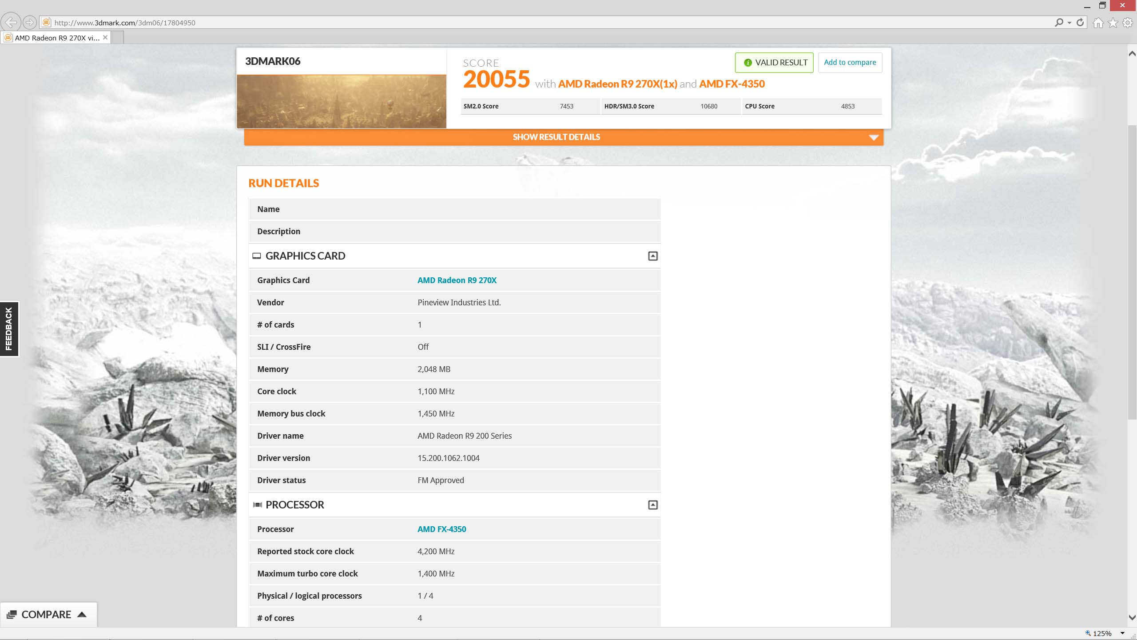
Task: Click the search magnifier in address bar
Action: [1059, 22]
